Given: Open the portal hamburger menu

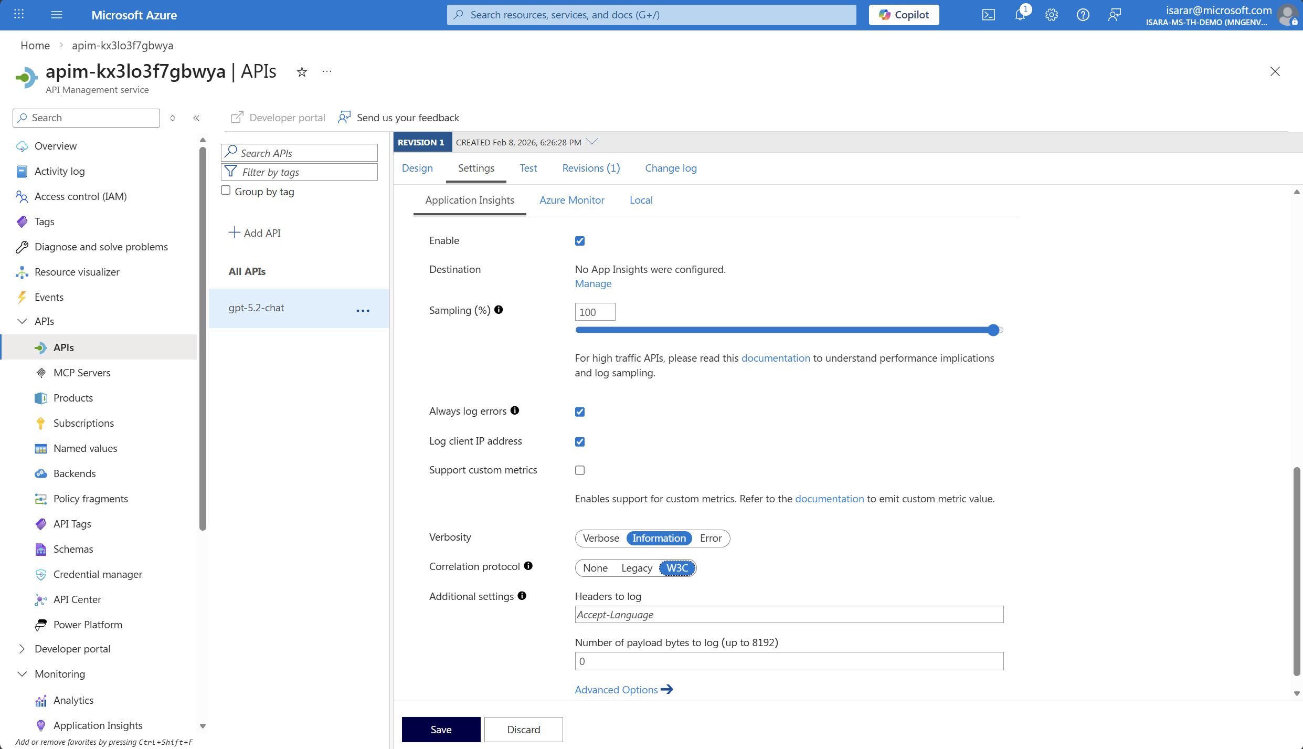Looking at the screenshot, I should pos(57,15).
